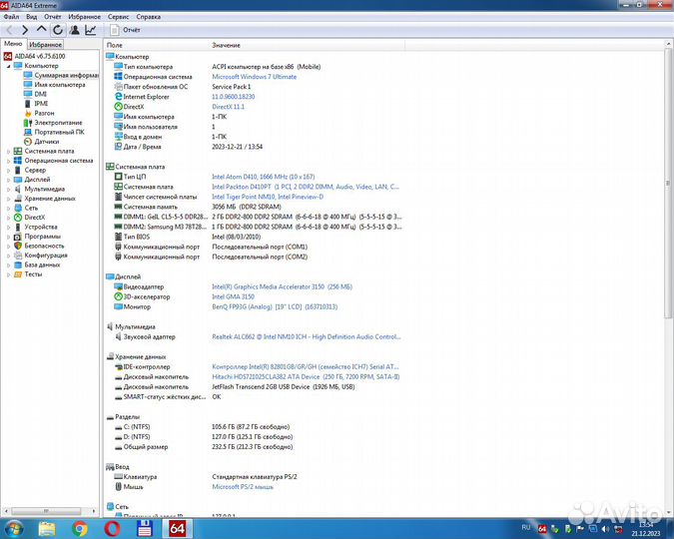Open the user profile icon in toolbar
Viewport: 674px width, 539px height.
pos(74,30)
